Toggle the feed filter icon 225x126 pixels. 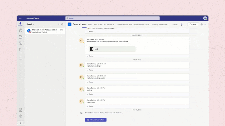tap(58, 24)
